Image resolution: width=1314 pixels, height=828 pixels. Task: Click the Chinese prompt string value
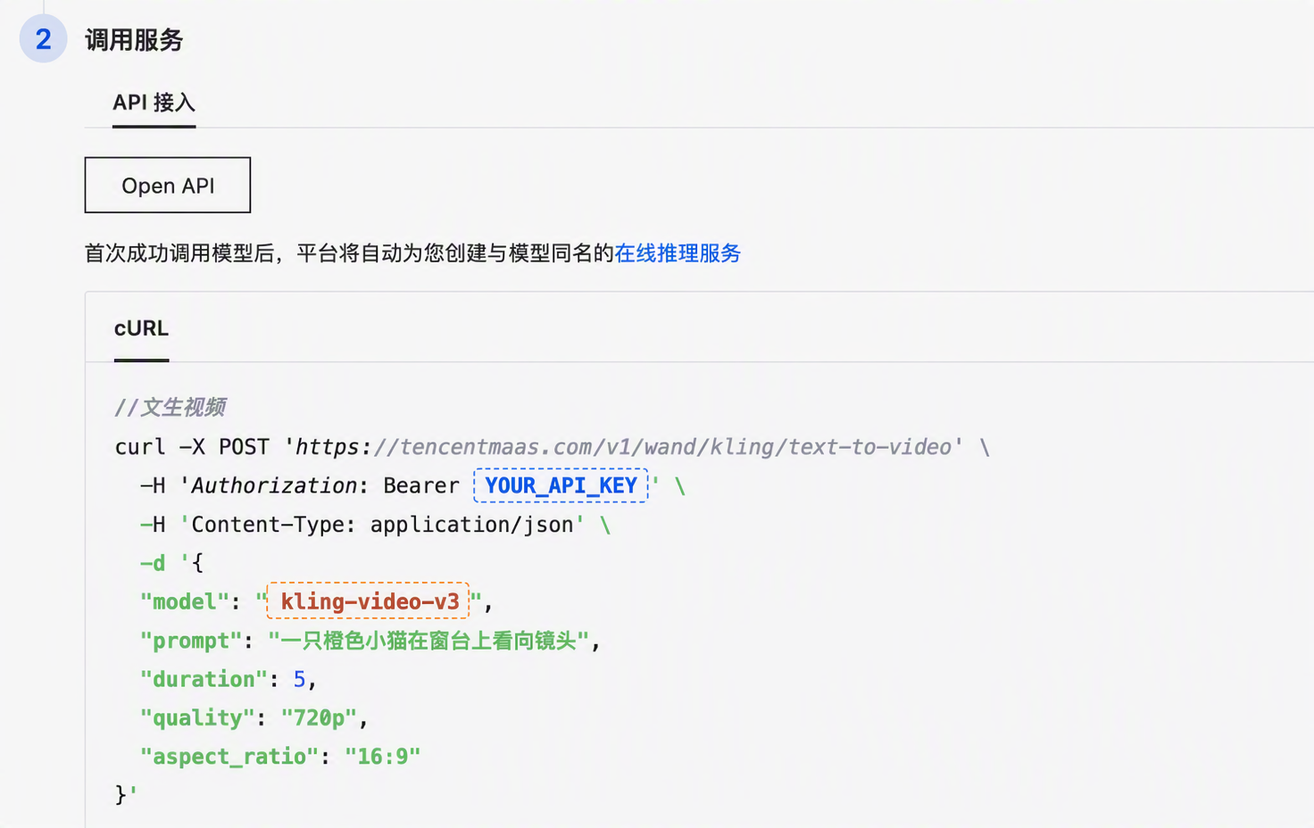(428, 641)
